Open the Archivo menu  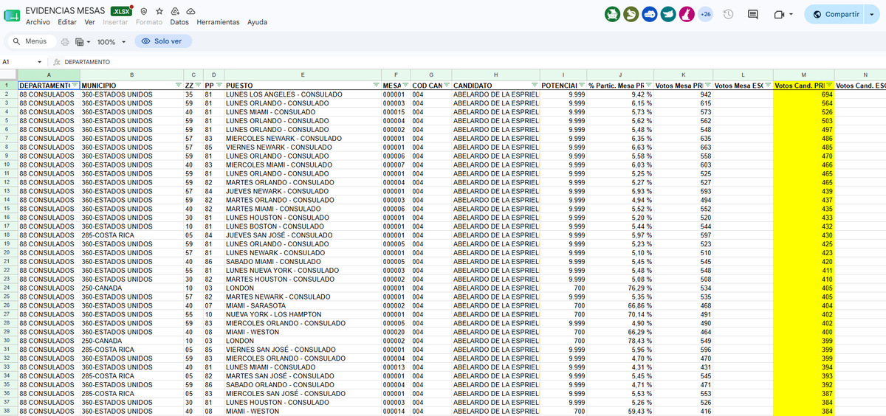(38, 22)
